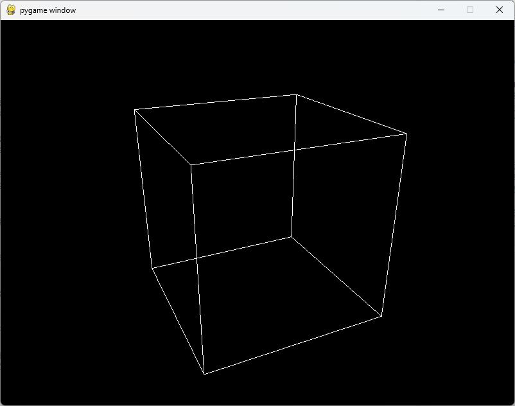Click the pygame snake icon in title bar
The image size is (515, 406).
(x=11, y=10)
